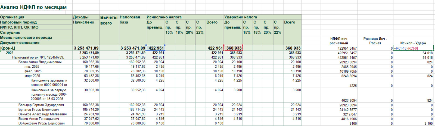Select the март 2025 month row
This screenshot has height=126, width=435.
32,76
